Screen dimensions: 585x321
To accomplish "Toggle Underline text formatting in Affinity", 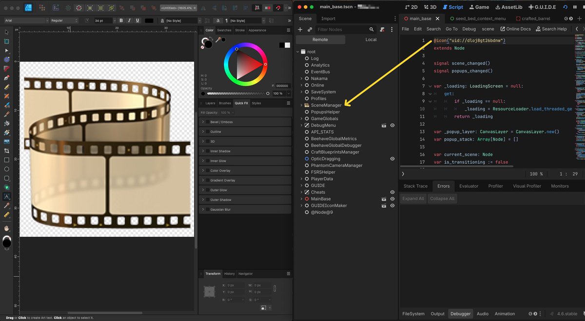I will [138, 20].
